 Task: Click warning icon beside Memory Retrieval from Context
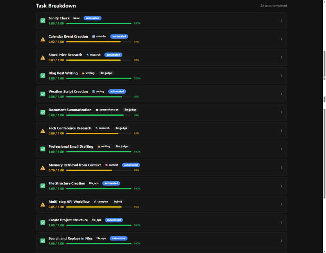[x=43, y=168]
